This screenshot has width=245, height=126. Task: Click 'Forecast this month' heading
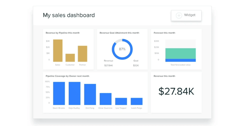click(164, 33)
